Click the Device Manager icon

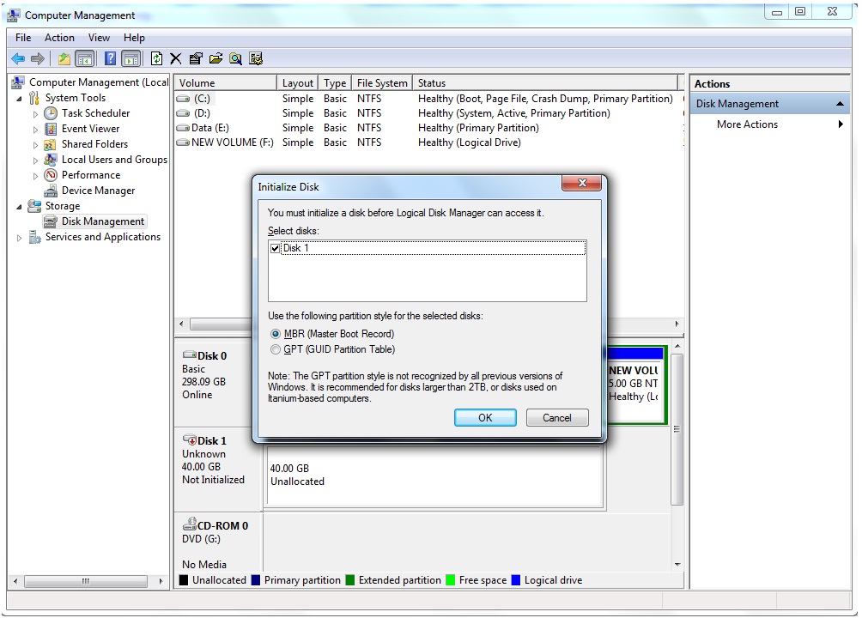click(51, 191)
